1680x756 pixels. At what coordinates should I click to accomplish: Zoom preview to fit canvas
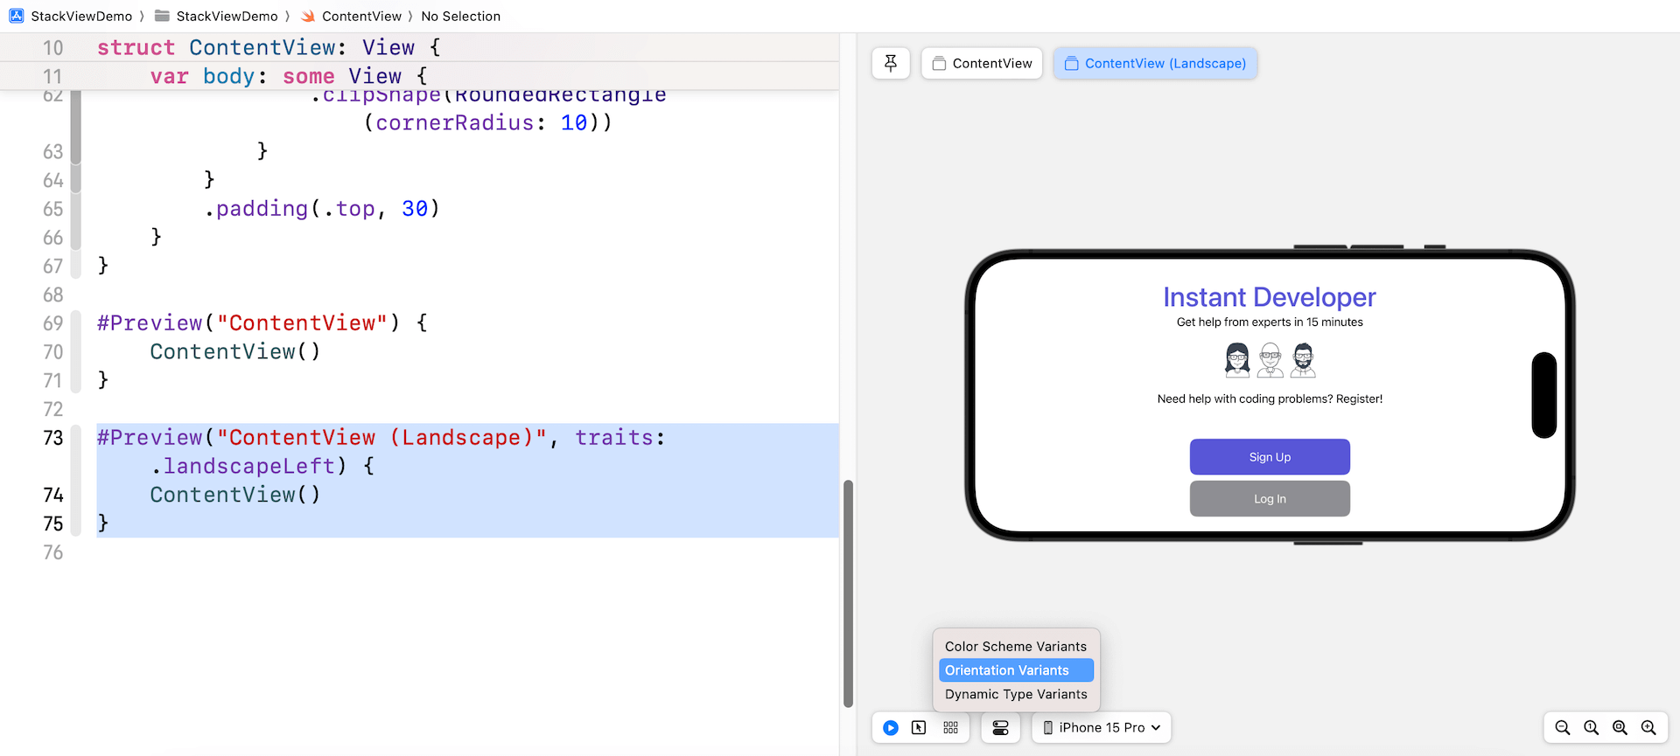click(1620, 727)
